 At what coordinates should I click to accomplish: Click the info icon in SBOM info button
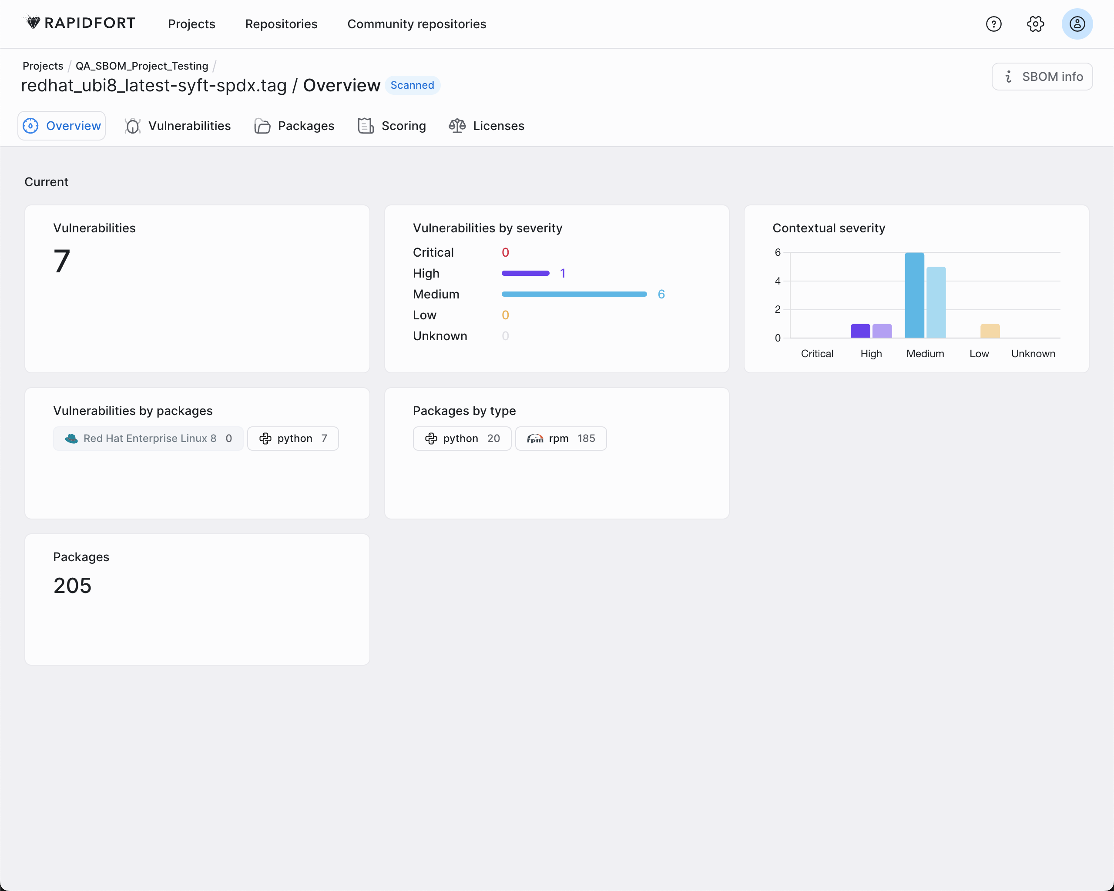[1008, 77]
